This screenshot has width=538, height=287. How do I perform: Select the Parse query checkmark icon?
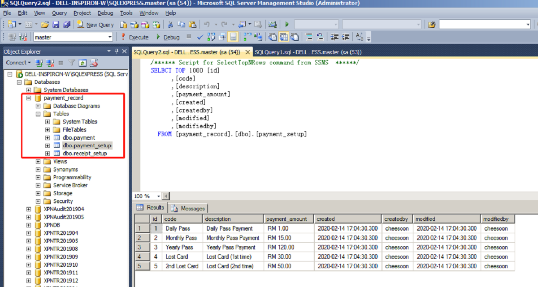(200, 37)
